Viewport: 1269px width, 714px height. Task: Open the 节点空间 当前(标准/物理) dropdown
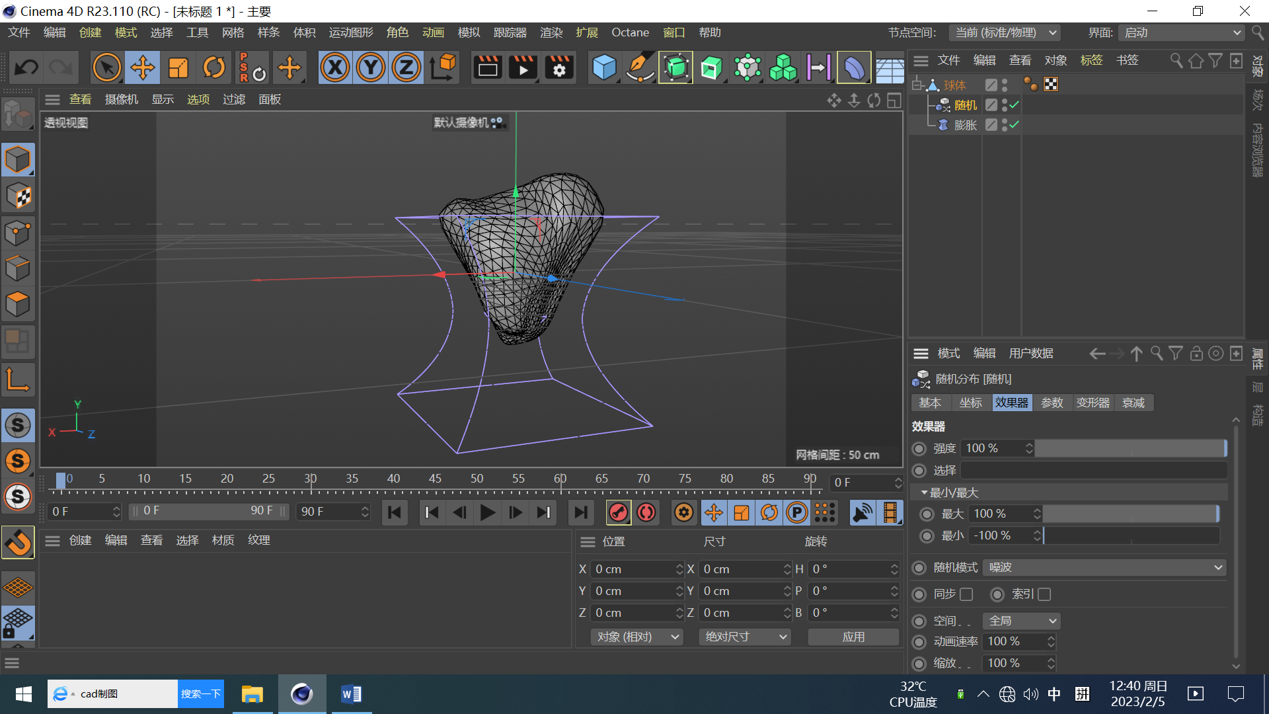point(1005,32)
